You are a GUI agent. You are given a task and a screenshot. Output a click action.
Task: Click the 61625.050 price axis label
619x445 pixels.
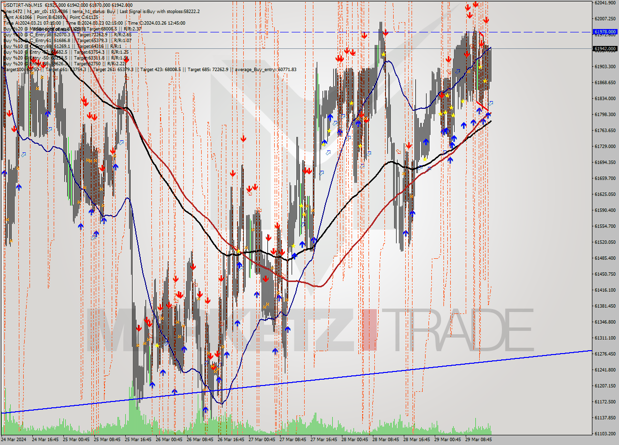(605, 194)
